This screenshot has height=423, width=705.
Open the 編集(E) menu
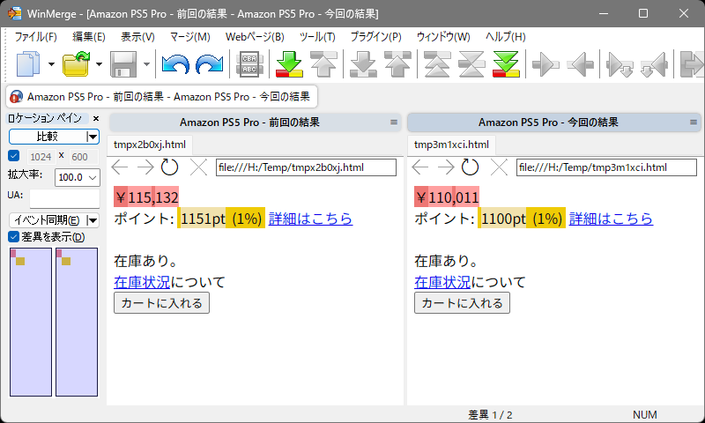[x=89, y=37]
